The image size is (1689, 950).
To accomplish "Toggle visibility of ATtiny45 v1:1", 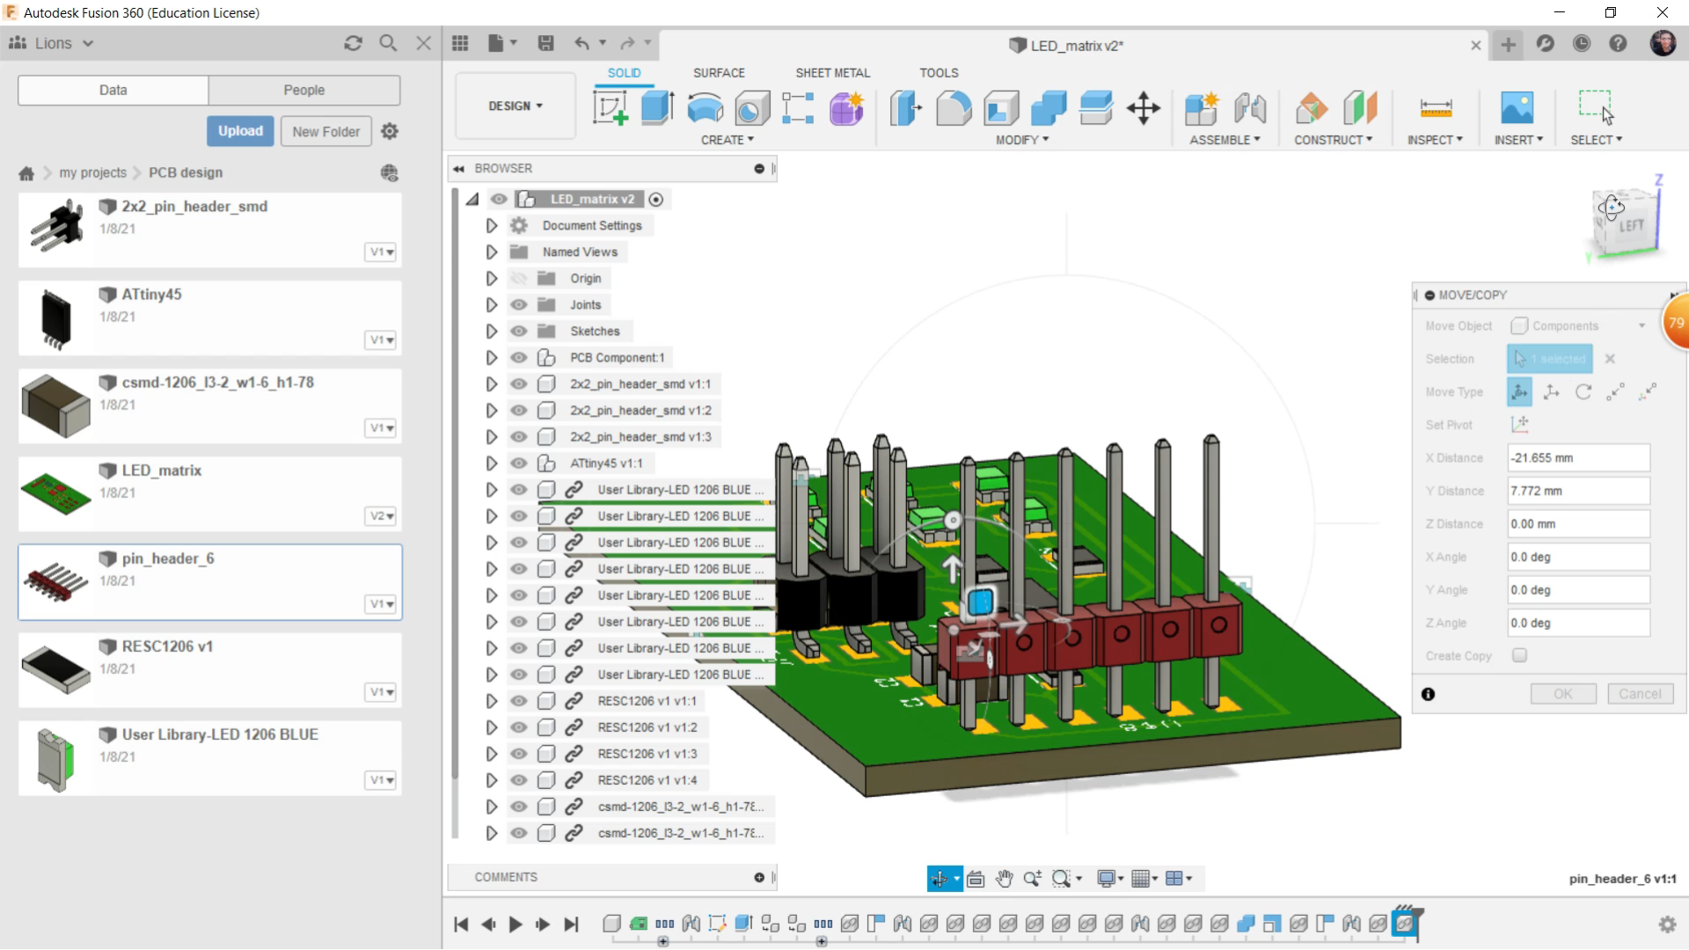I will 519,464.
